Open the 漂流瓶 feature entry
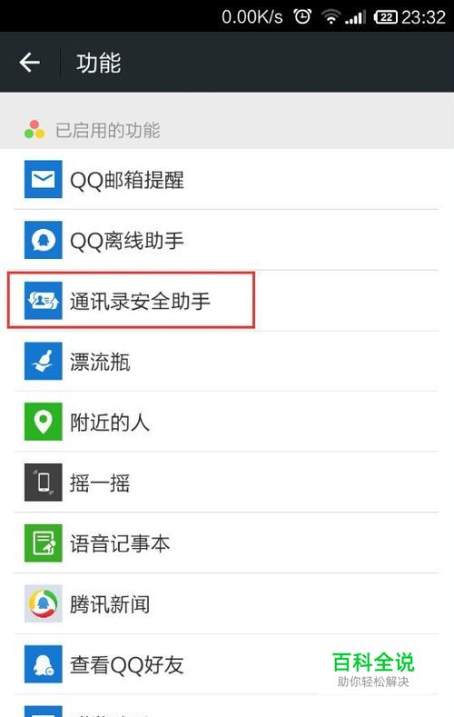This screenshot has height=717, width=454. click(x=226, y=362)
